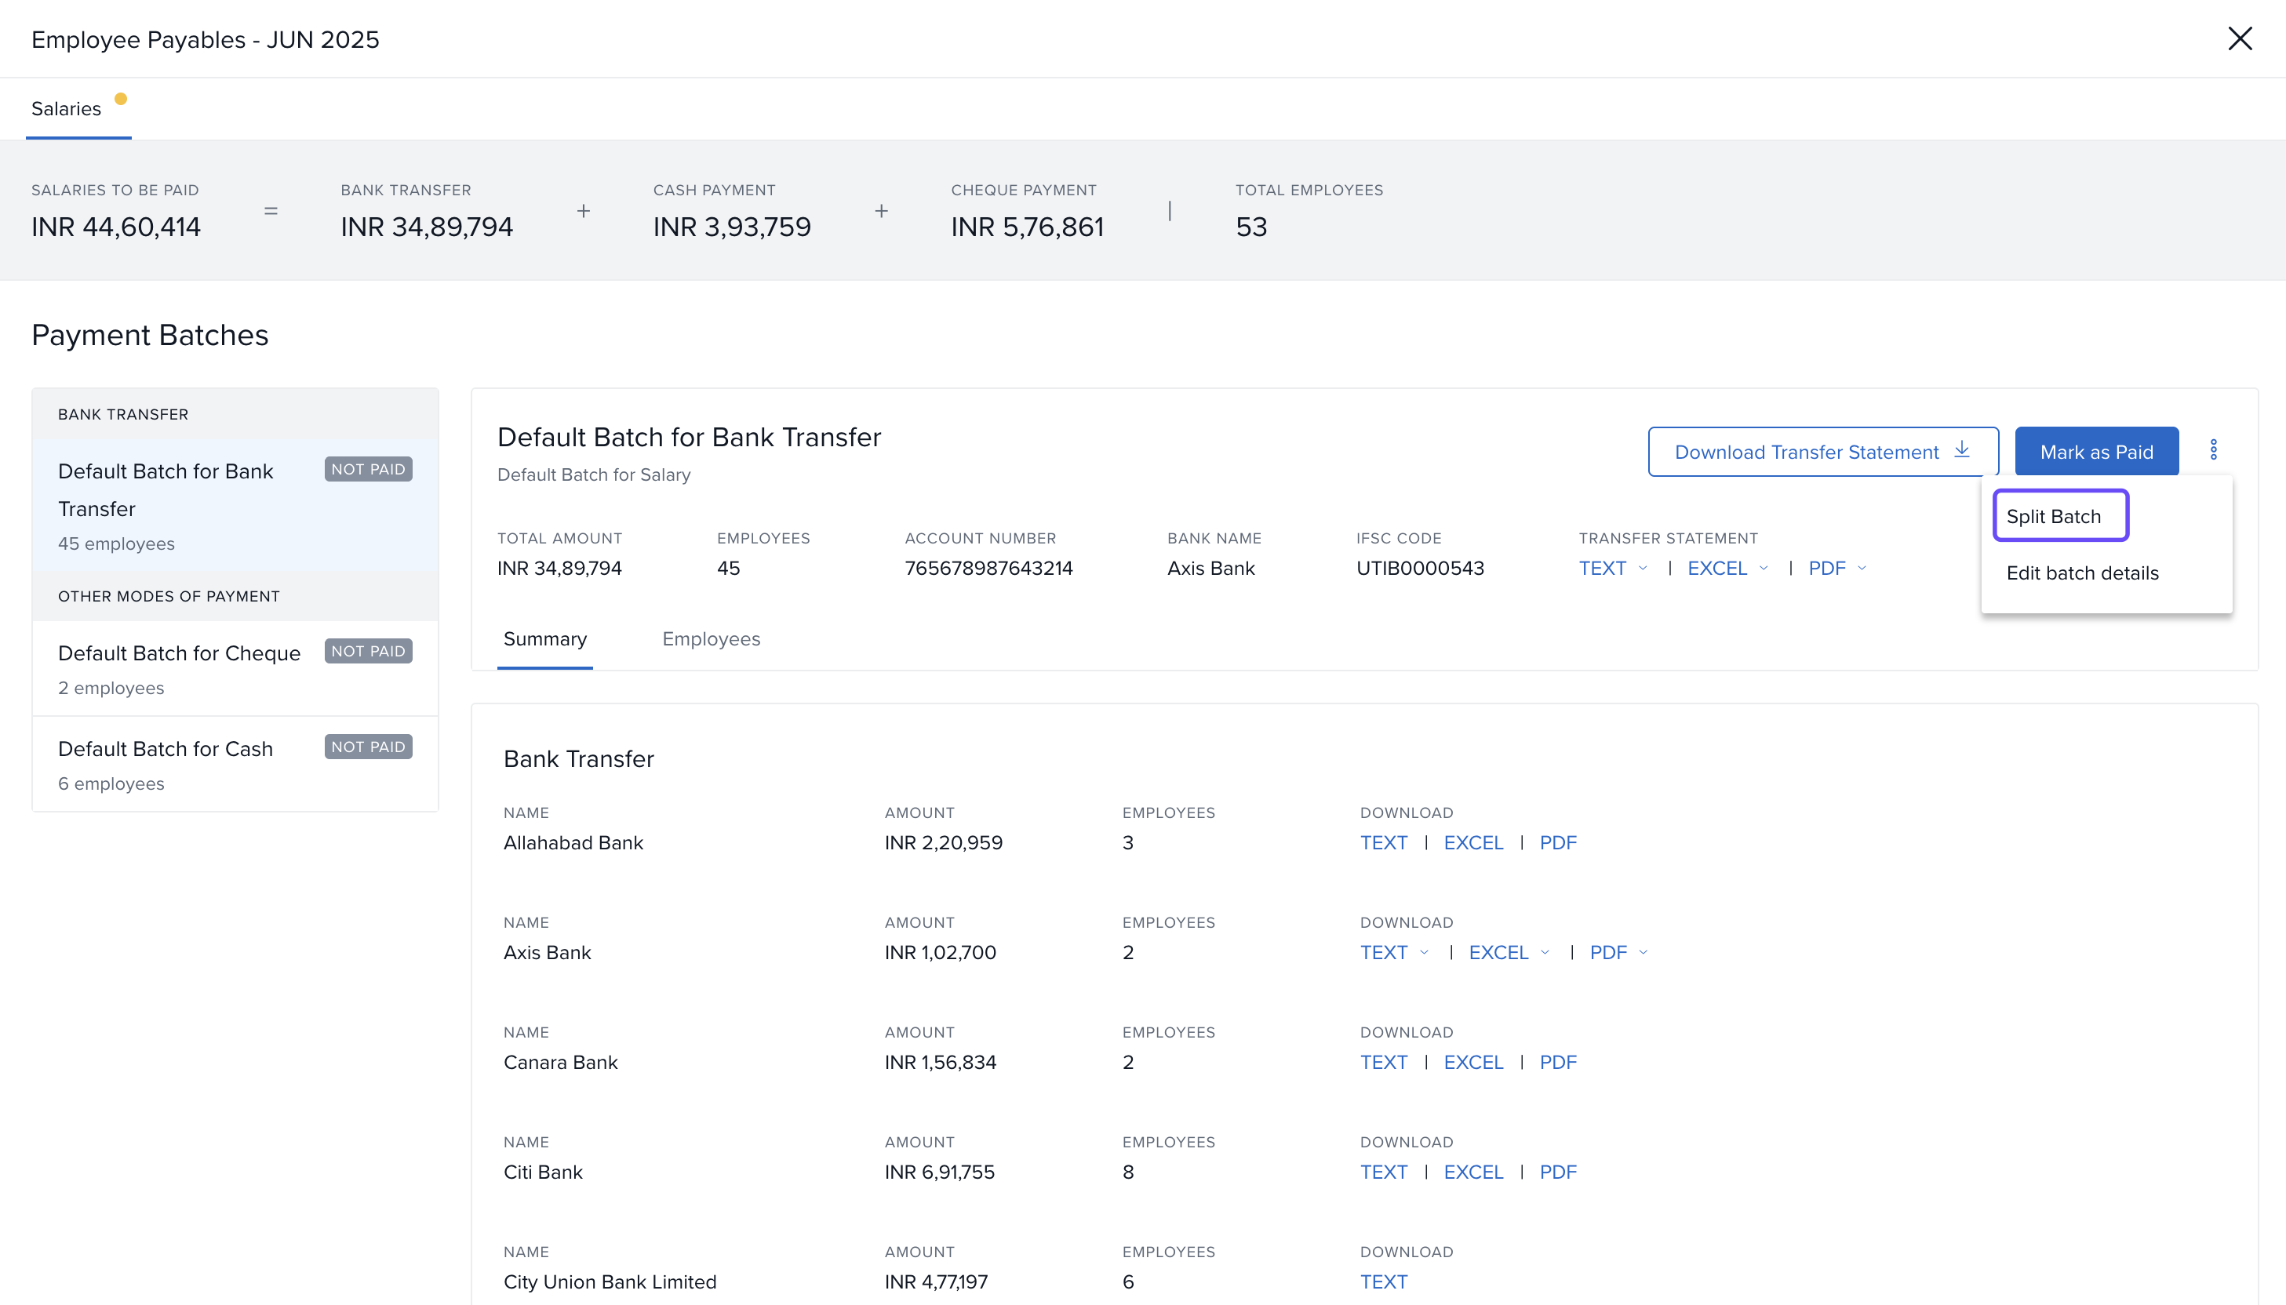Open Axis Bank TEXT download chevron

(x=1424, y=953)
